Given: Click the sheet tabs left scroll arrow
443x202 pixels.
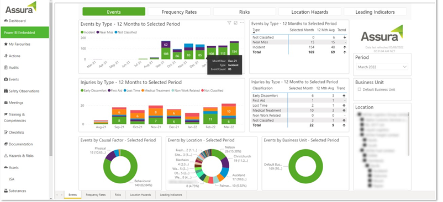Looking at the screenshot, I should point(57,195).
